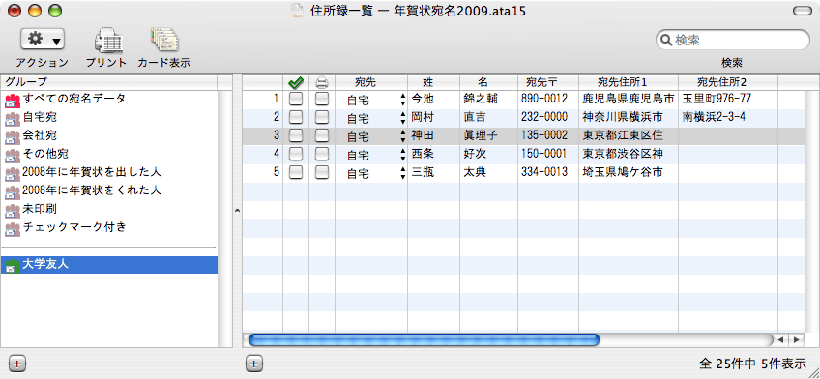Sort by 名 column header

point(489,82)
